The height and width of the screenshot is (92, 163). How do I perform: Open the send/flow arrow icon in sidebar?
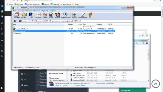coord(2,28)
